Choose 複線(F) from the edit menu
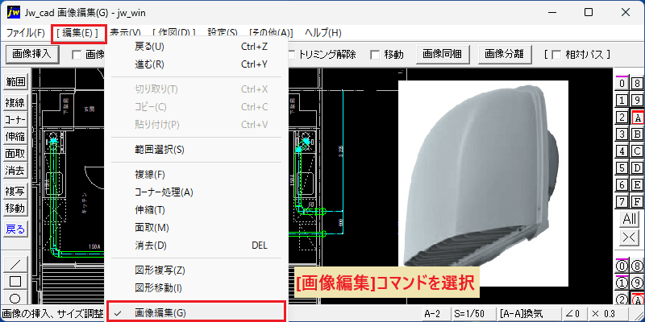645x322 pixels. pos(197,175)
